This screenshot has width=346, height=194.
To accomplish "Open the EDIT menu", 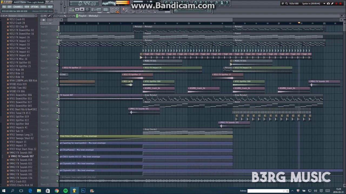I will click(9, 7).
